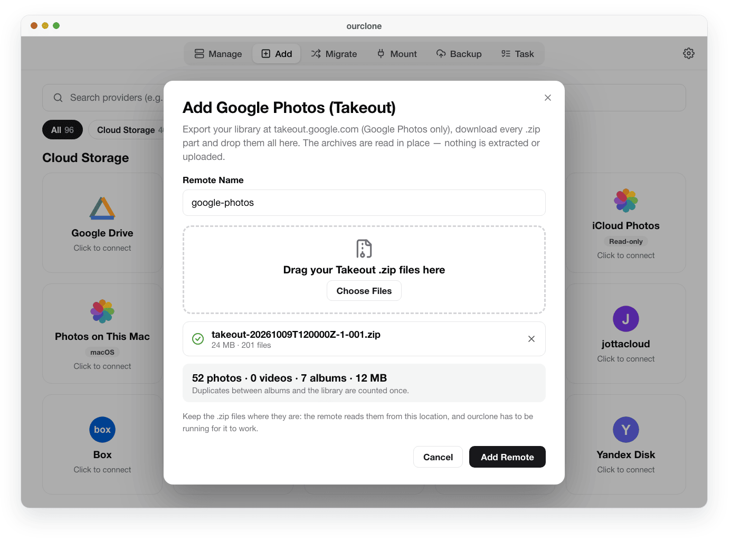This screenshot has height=541, width=731.
Task: Click the Takeout .zip drop zone text
Action: [x=364, y=270]
